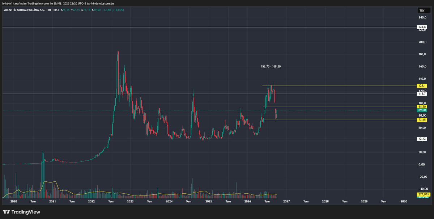Click the 42,42 price line label
The height and width of the screenshot is (219, 434).
pyautogui.click(x=422, y=139)
